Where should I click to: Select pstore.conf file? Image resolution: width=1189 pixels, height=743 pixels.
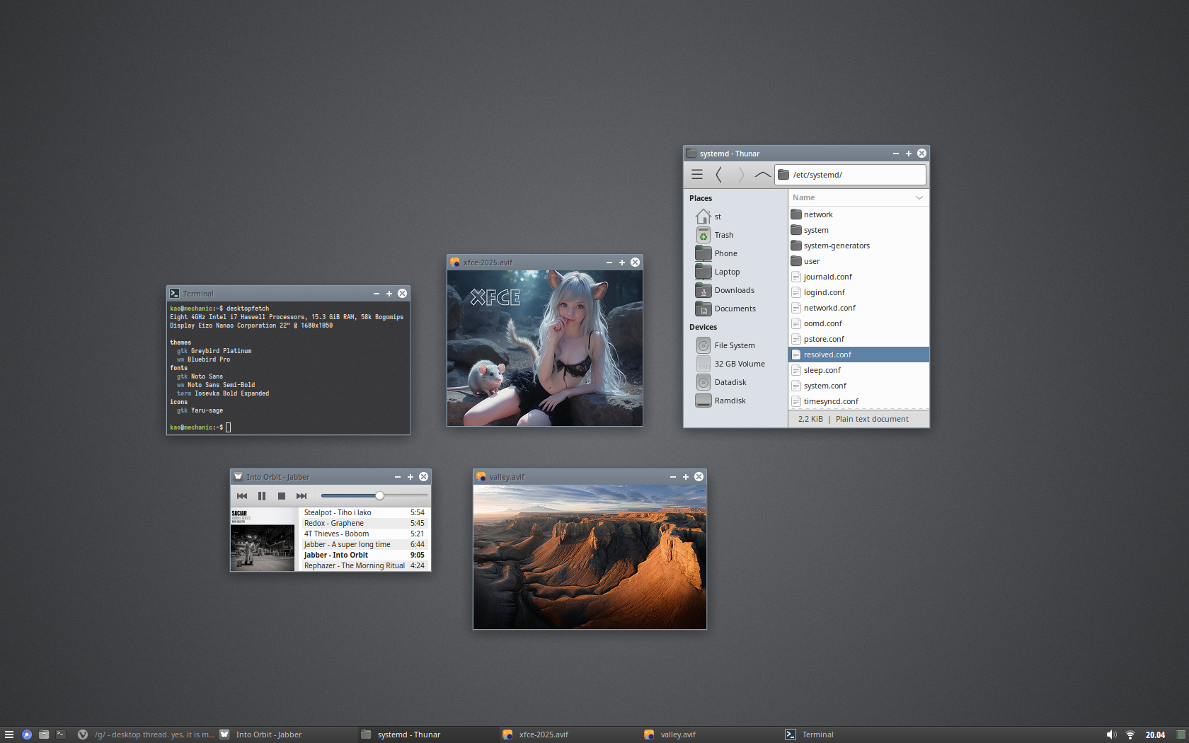point(858,339)
